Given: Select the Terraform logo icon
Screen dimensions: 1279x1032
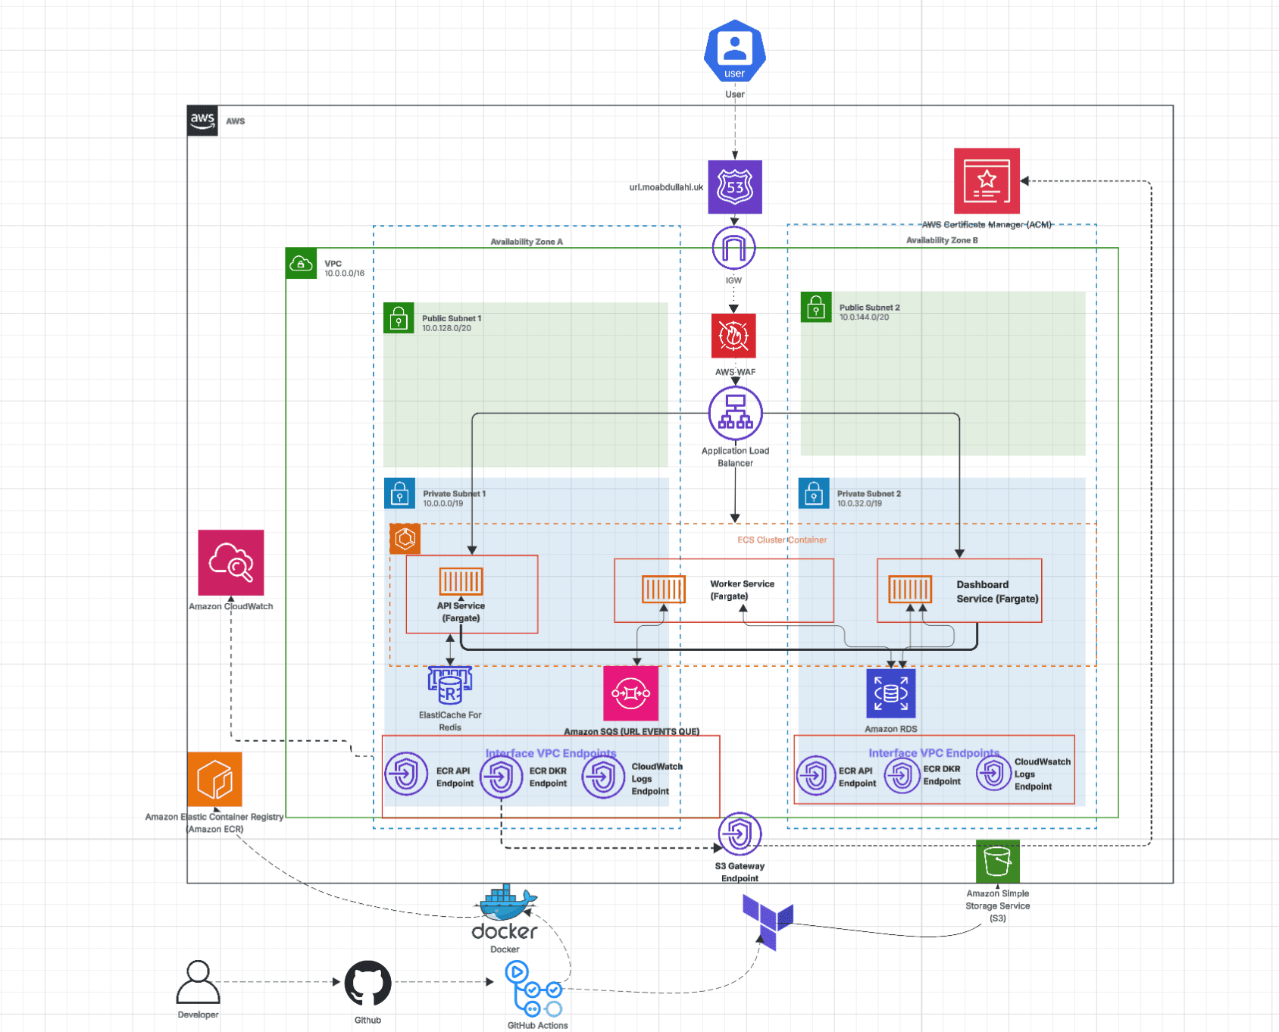Looking at the screenshot, I should pyautogui.click(x=768, y=921).
